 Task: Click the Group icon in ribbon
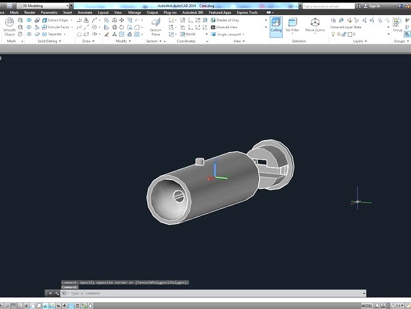pyautogui.click(x=398, y=25)
